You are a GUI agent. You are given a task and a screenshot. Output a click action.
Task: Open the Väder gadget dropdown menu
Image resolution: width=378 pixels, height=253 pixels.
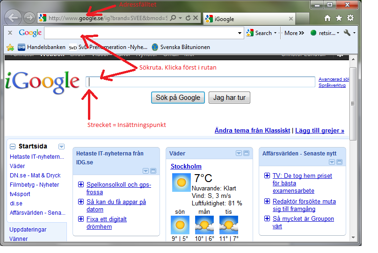tap(239, 154)
